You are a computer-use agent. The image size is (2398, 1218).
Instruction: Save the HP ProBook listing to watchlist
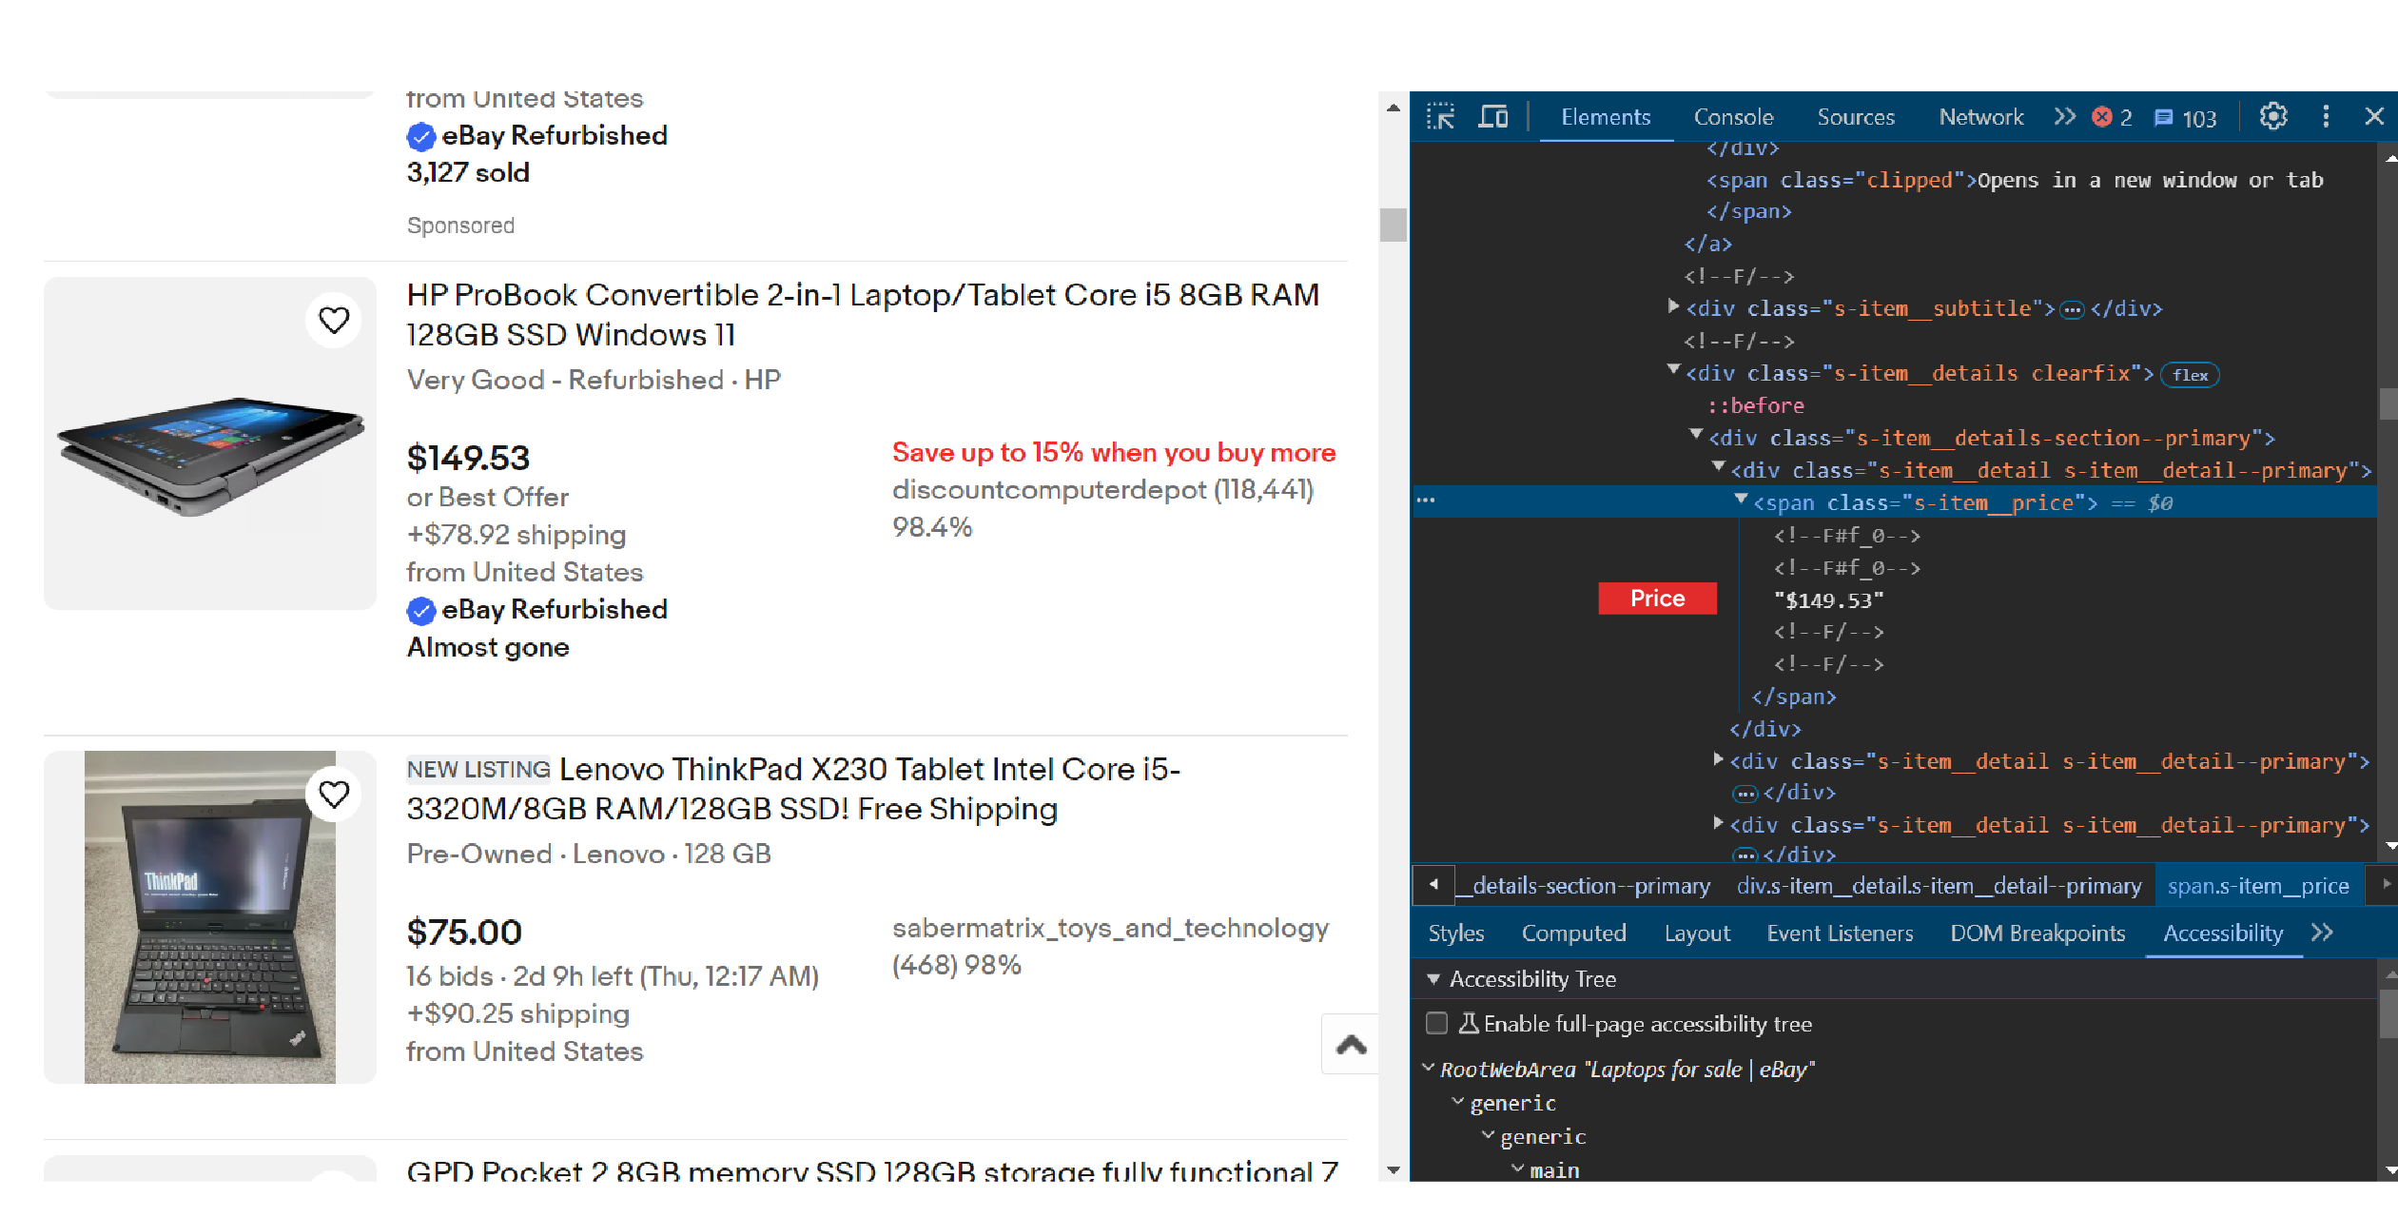[x=334, y=320]
